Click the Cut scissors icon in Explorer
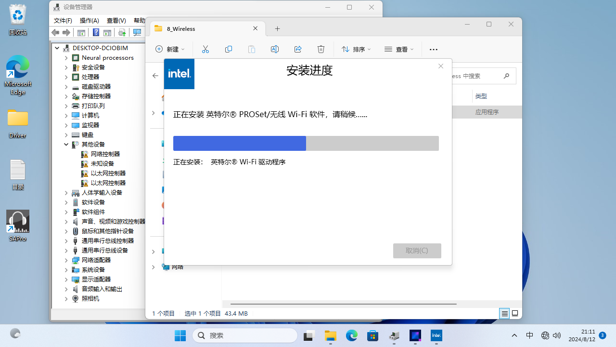The height and width of the screenshot is (347, 616). pyautogui.click(x=205, y=49)
